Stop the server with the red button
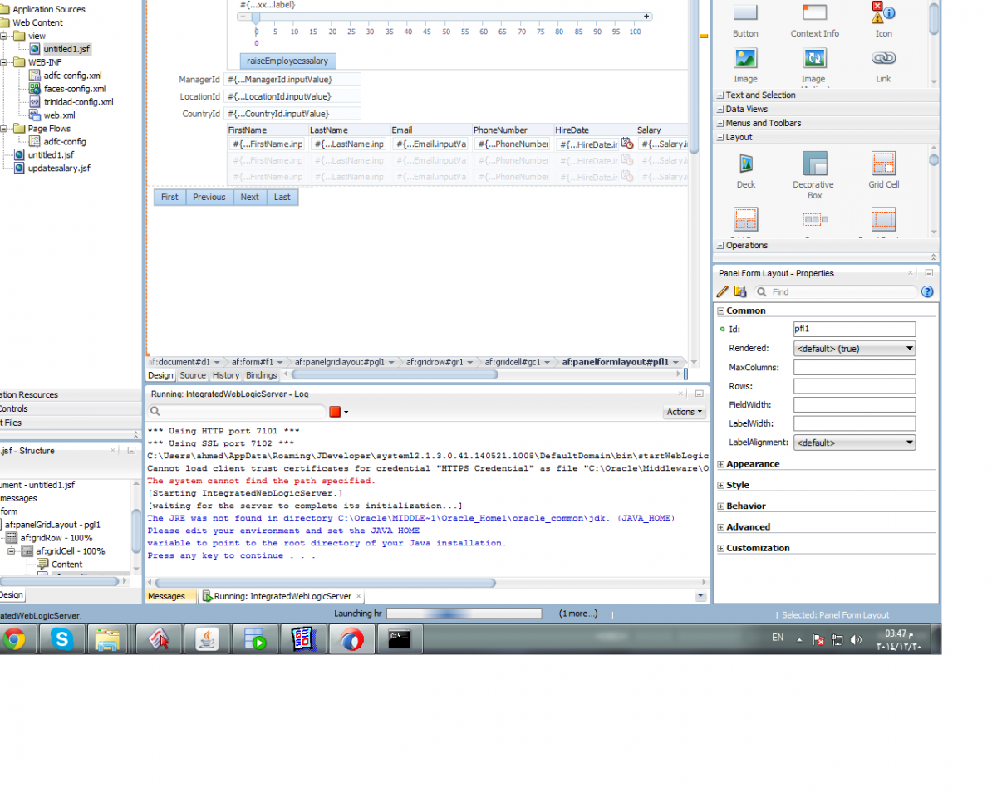Viewport: 997px width, 797px height. (335, 412)
